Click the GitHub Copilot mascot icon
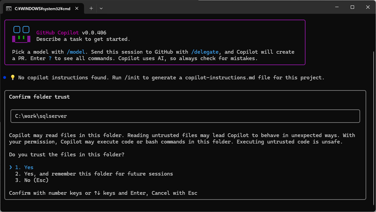 [21, 33]
